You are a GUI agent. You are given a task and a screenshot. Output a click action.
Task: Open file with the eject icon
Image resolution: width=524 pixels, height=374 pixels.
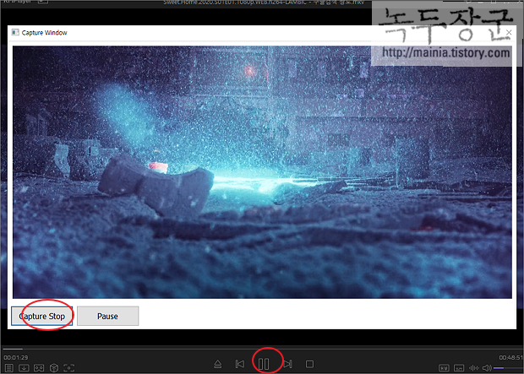click(x=217, y=364)
